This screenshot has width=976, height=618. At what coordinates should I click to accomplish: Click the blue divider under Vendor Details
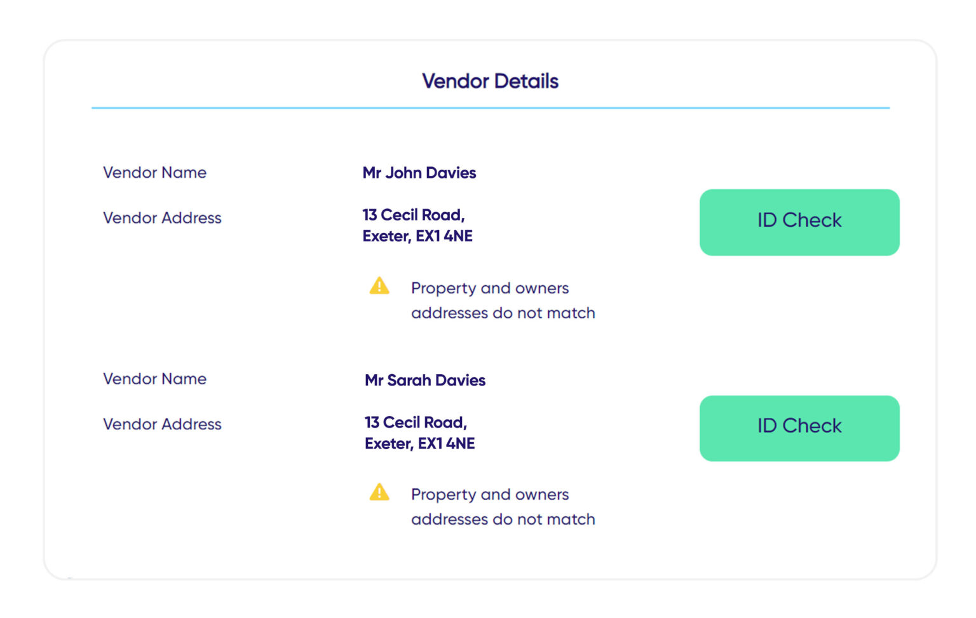(490, 108)
